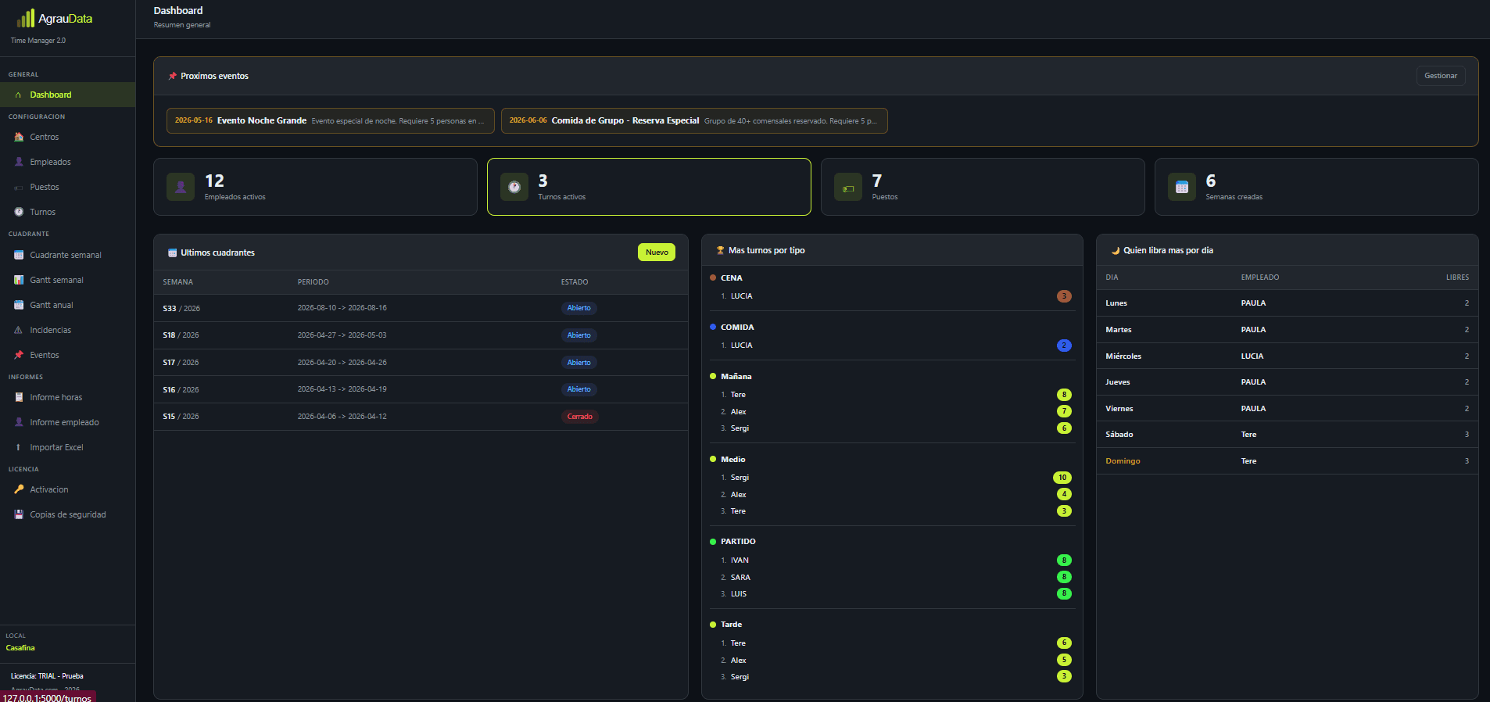Screen dimensions: 1490x702
Task: Click the green PARTIDO color dot
Action: [x=713, y=542]
